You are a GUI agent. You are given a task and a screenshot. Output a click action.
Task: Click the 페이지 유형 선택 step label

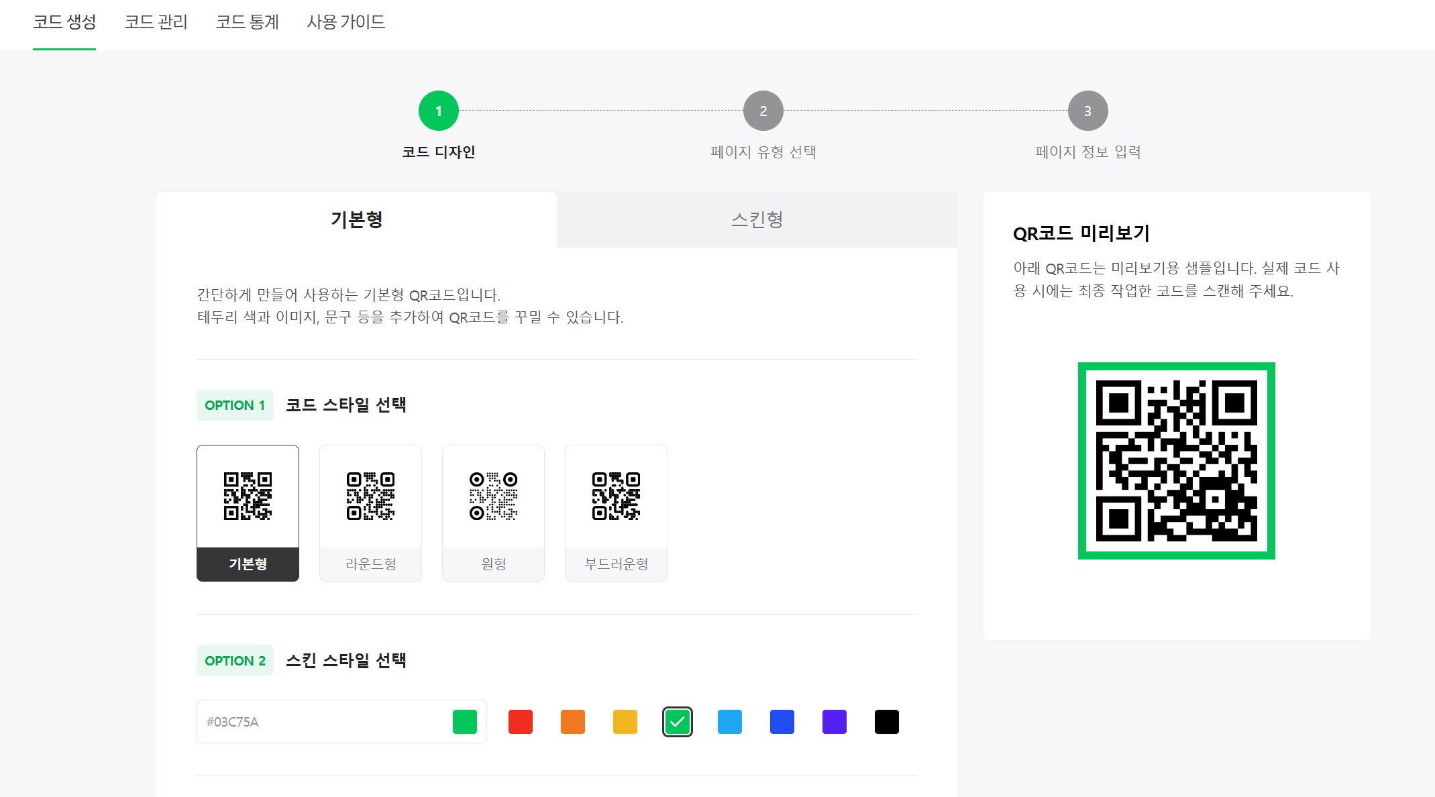coord(763,152)
